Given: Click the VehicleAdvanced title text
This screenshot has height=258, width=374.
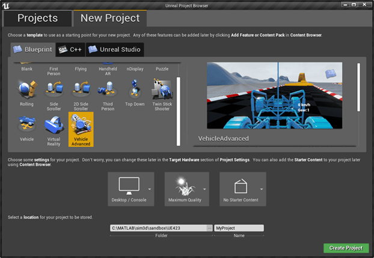Looking at the screenshot, I should (223, 139).
